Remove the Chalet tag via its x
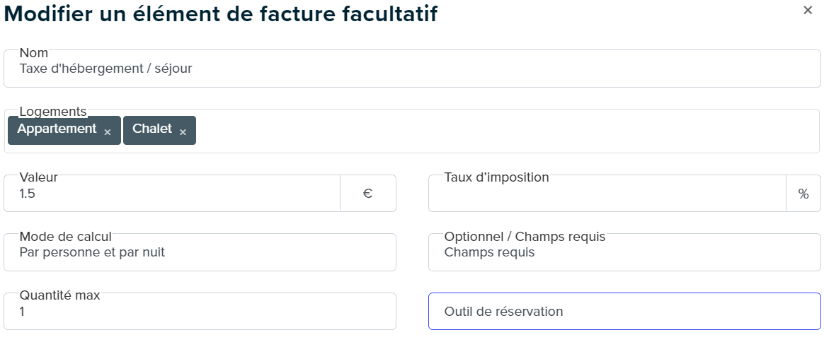 183,132
